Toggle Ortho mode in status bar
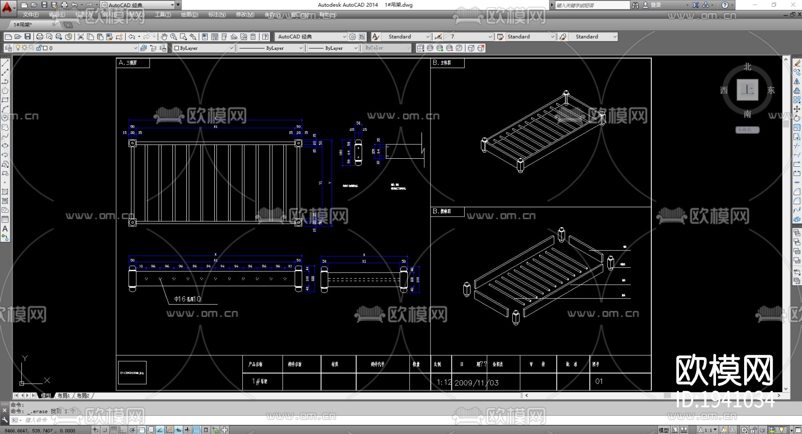 pyautogui.click(x=123, y=430)
